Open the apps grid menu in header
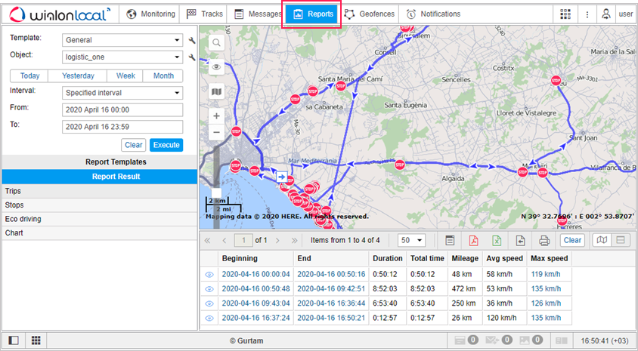 pyautogui.click(x=565, y=14)
